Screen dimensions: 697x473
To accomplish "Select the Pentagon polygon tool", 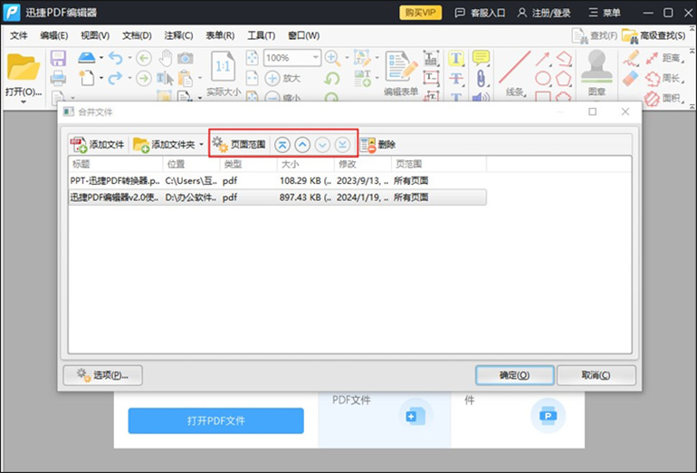I will (563, 79).
